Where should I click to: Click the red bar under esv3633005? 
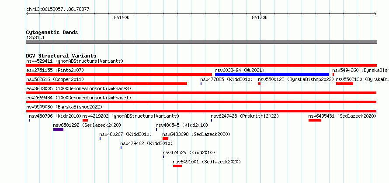pos(201,93)
